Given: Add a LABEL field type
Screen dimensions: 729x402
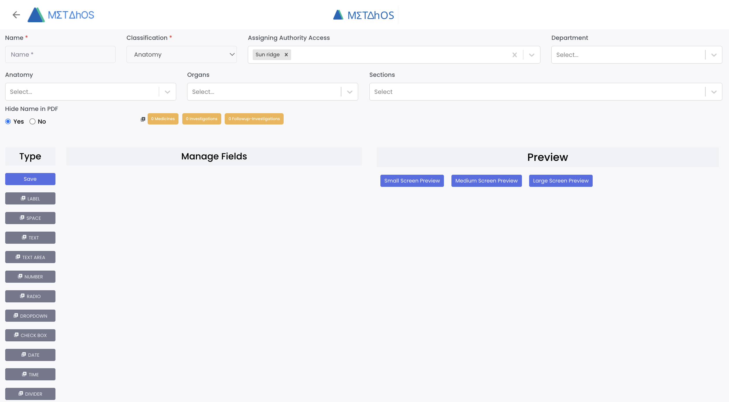Looking at the screenshot, I should pos(30,198).
